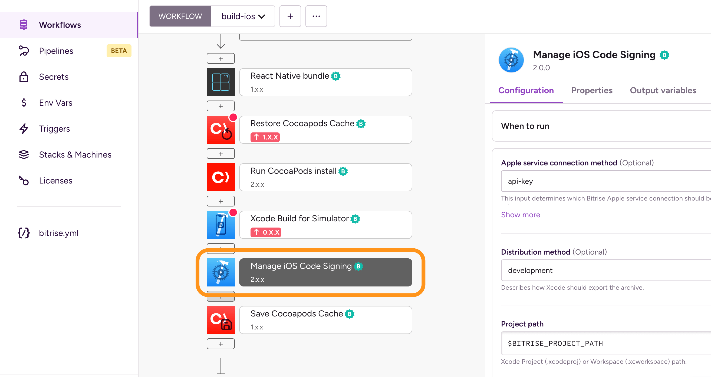The height and width of the screenshot is (377, 711).
Task: Open the Output variables tab
Action: click(x=663, y=90)
